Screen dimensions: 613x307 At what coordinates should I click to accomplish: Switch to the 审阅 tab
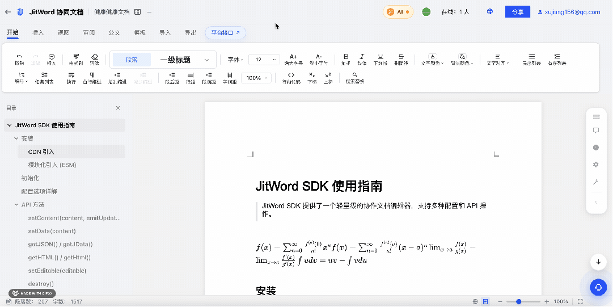pos(88,32)
